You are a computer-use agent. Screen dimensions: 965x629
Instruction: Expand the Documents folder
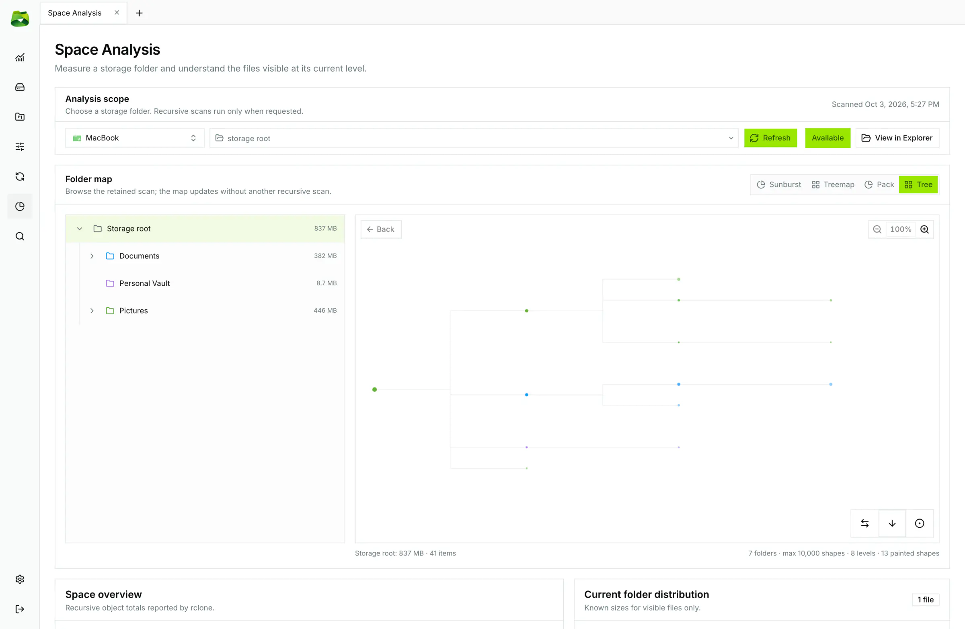click(92, 256)
